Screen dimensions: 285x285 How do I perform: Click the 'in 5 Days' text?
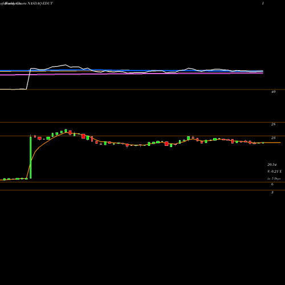click(274, 178)
